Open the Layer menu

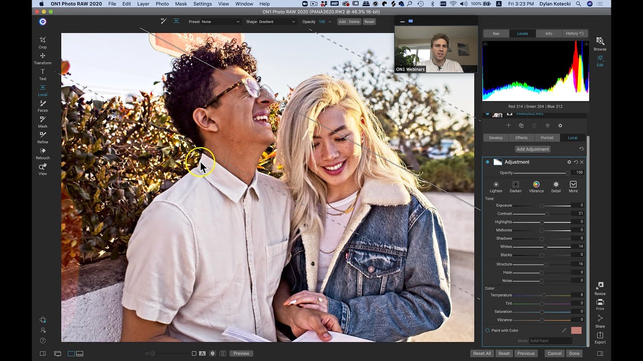pos(143,4)
